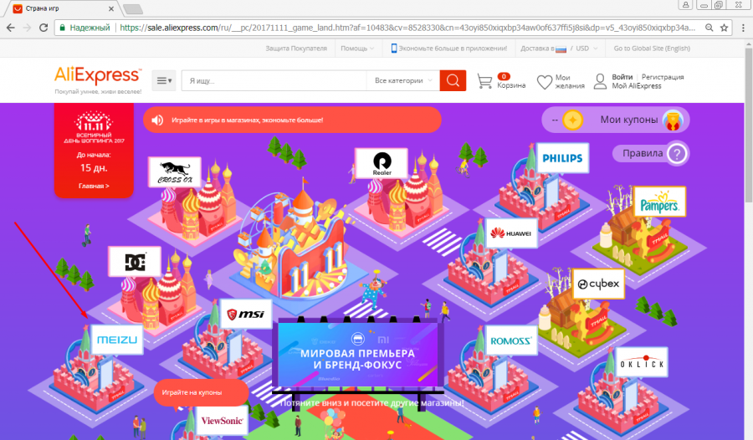Click the Играйте в игры в магазинах banner
The image size is (753, 440).
coord(292,120)
